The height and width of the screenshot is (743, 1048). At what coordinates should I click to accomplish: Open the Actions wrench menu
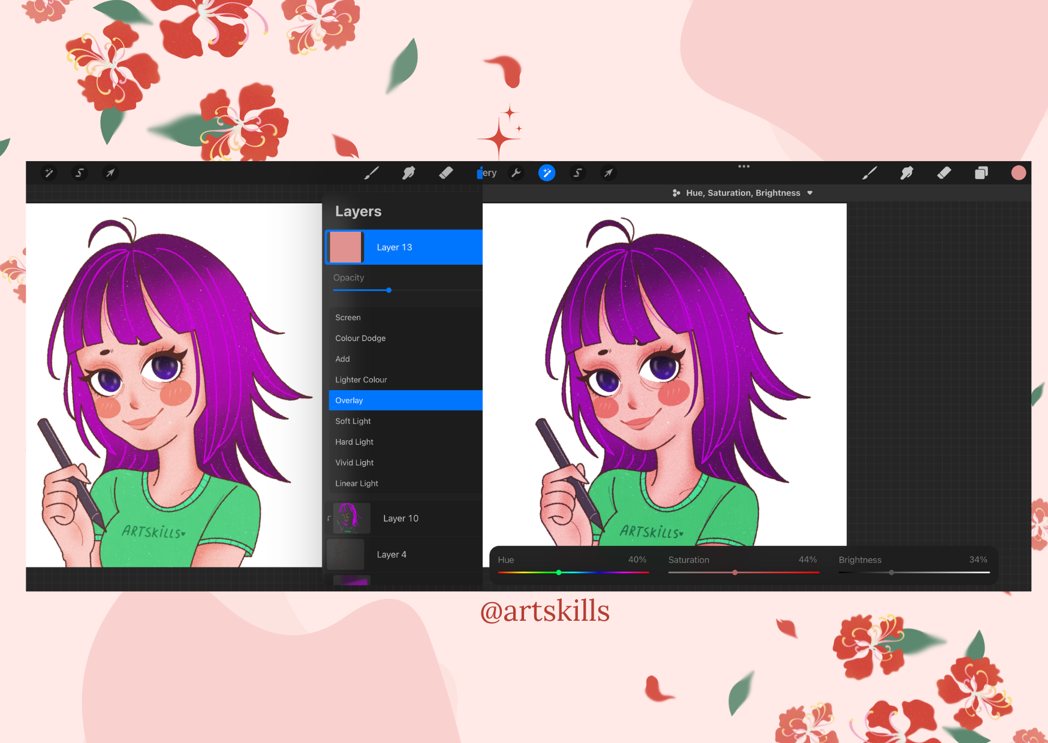tap(516, 173)
